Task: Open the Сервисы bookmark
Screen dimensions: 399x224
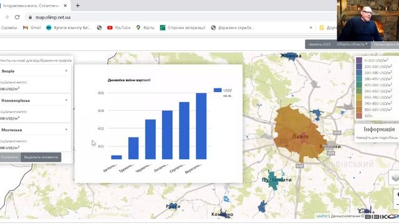Action: (9, 27)
